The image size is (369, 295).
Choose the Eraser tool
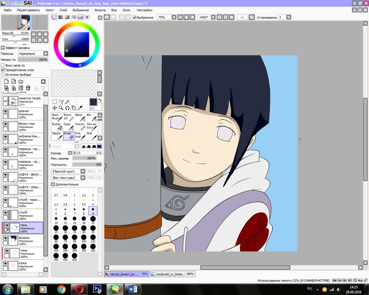(x=68, y=136)
